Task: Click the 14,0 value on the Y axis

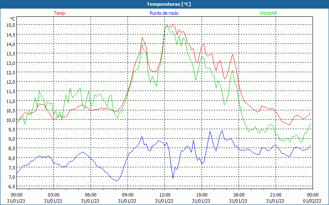Action: [11, 44]
